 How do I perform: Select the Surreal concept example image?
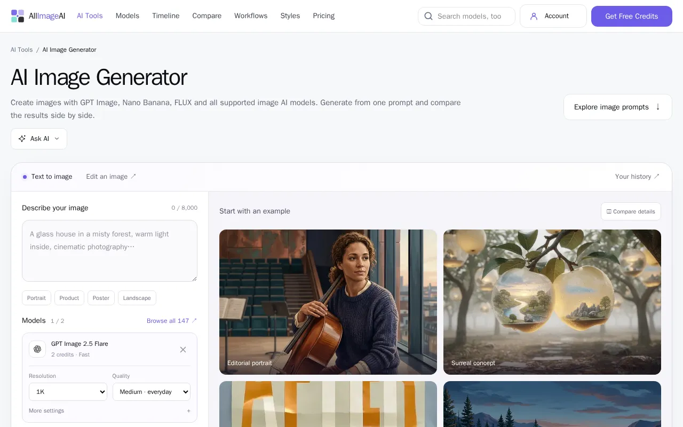coord(552,302)
